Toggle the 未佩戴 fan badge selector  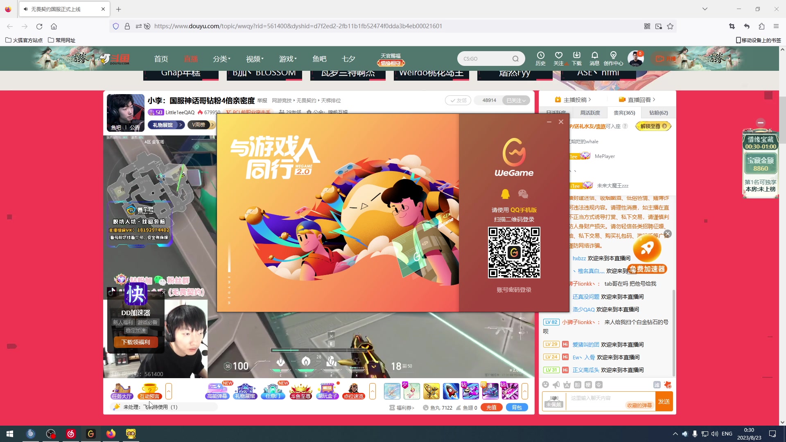pyautogui.click(x=554, y=401)
